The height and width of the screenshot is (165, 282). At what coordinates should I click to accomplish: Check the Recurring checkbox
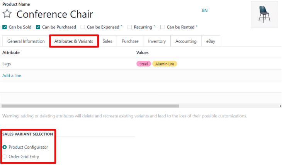(130, 27)
